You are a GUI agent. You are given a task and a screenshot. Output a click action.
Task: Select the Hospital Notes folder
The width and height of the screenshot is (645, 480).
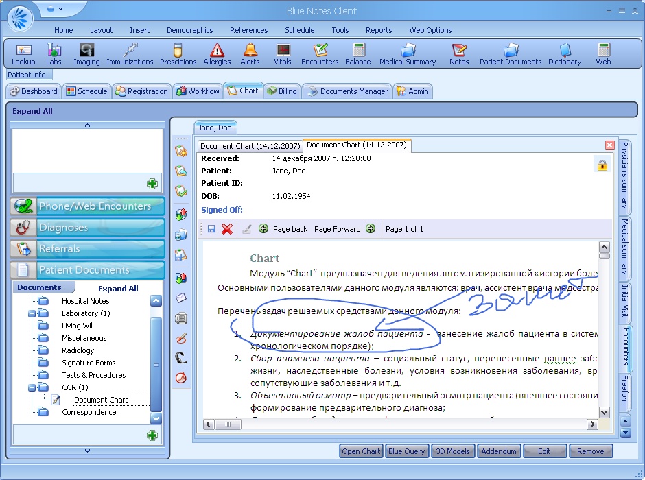click(85, 301)
